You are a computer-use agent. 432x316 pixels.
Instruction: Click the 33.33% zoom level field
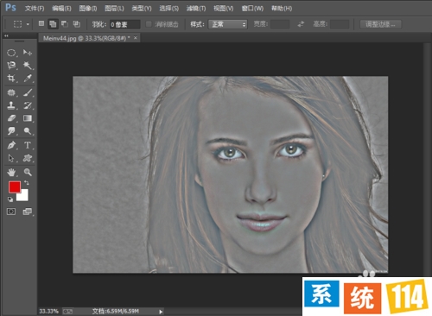pos(48,311)
